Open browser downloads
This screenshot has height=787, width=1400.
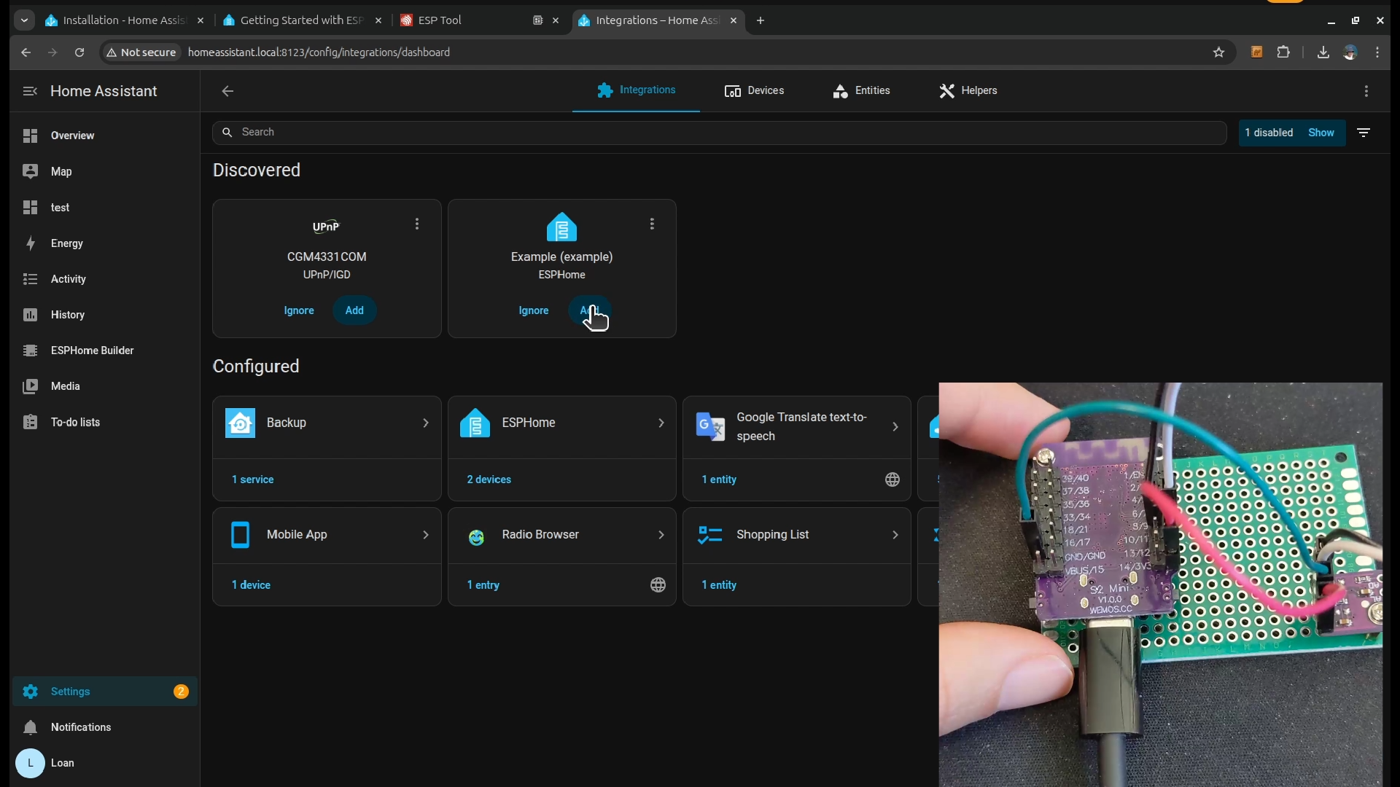[x=1323, y=52]
